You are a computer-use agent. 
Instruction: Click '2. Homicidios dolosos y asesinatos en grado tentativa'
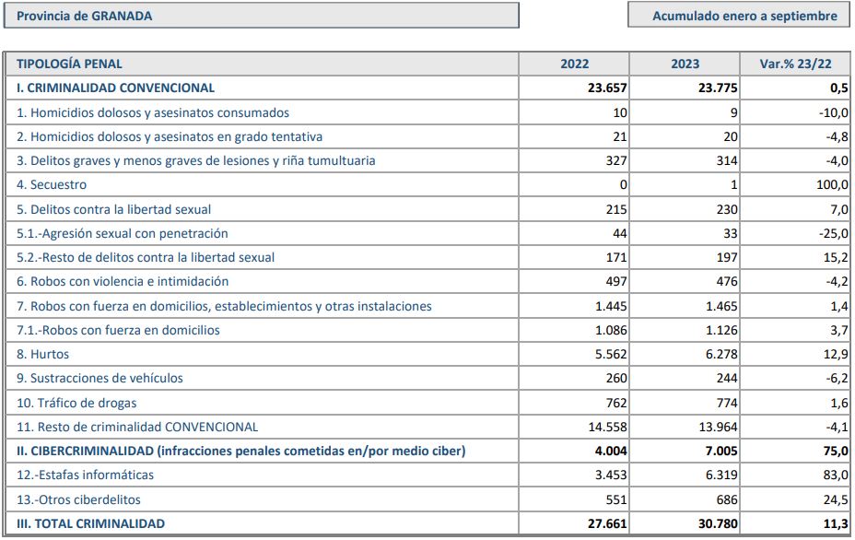click(169, 136)
